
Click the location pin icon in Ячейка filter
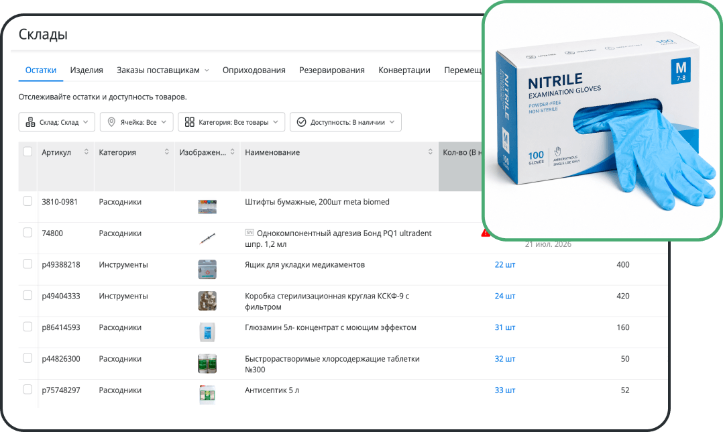[111, 122]
